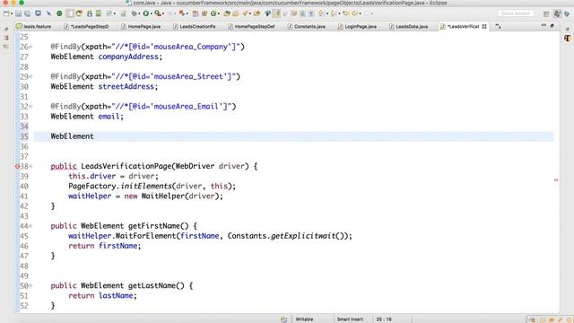The width and height of the screenshot is (574, 323).
Task: Switch to leads.feature tab
Action: point(34,26)
